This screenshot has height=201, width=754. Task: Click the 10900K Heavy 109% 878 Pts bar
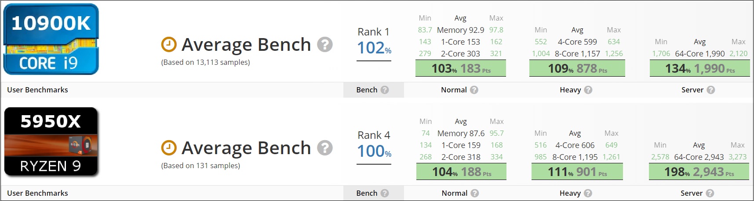tap(577, 69)
